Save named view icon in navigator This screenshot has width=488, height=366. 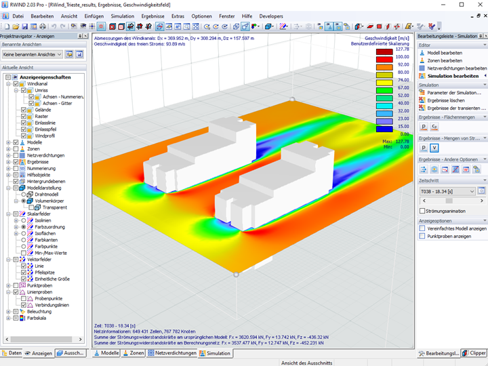(79, 54)
